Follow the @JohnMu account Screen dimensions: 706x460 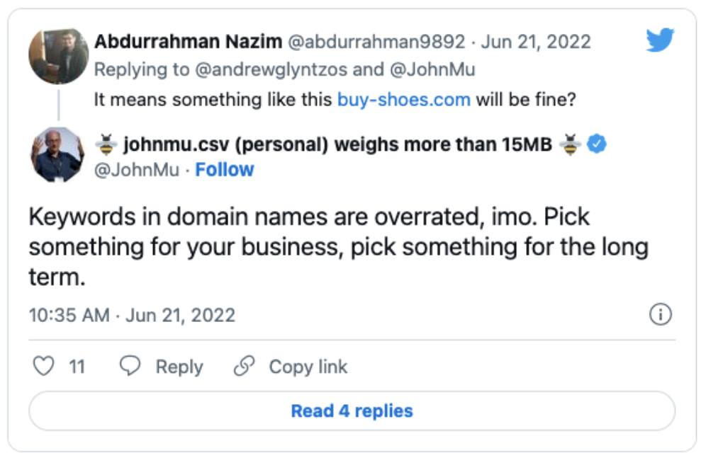(224, 170)
